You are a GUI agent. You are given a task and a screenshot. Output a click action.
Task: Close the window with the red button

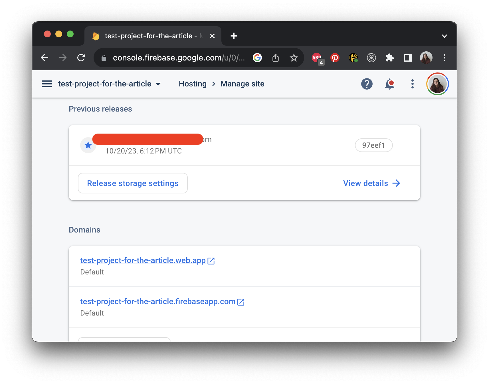coord(47,34)
